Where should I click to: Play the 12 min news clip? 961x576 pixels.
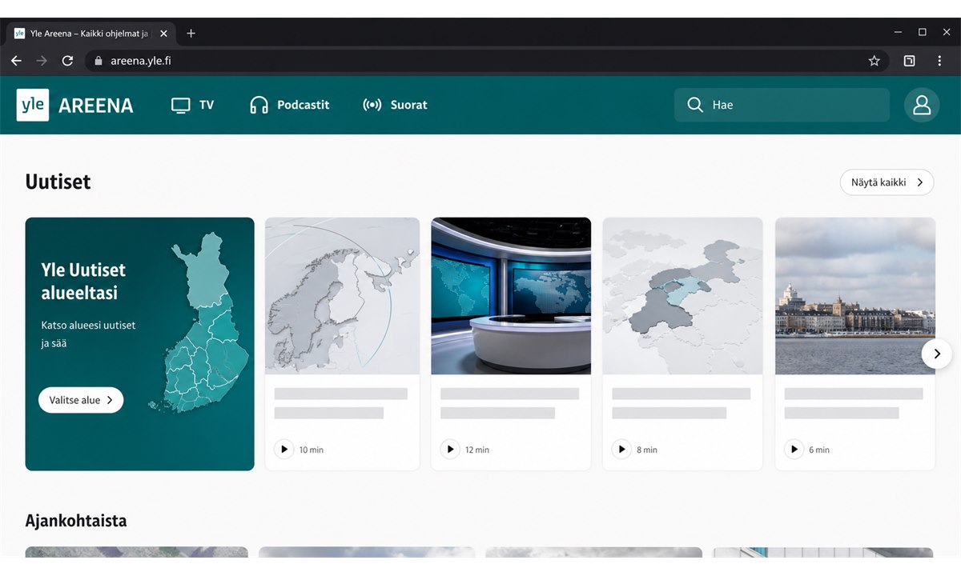coord(450,450)
